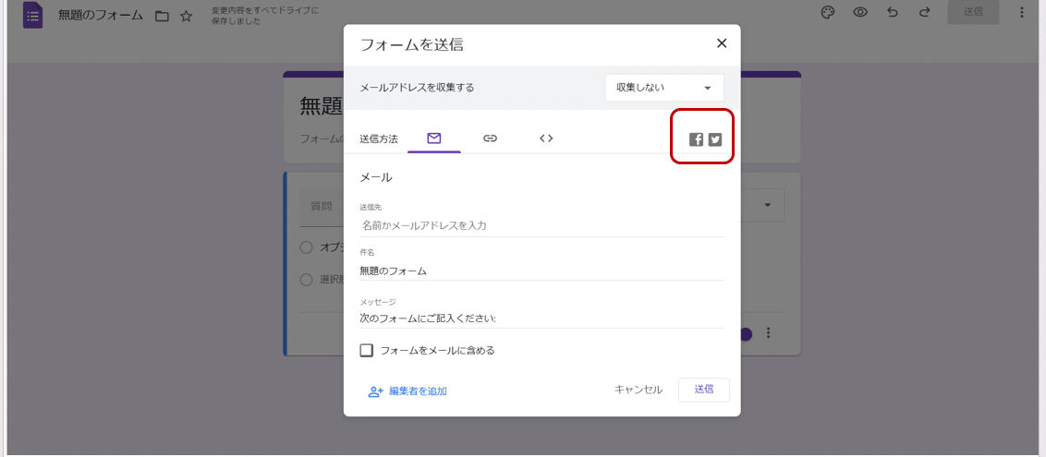The width and height of the screenshot is (1046, 457).
Task: Enable フォームをメールに含める checkbox
Action: pyautogui.click(x=367, y=350)
